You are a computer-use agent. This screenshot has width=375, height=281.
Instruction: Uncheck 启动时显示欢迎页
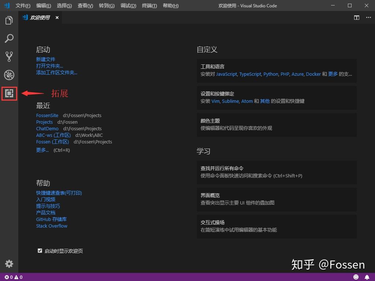pos(40,251)
